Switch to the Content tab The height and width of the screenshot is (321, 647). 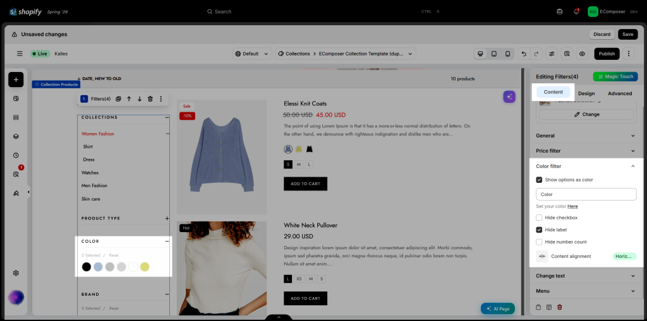[x=553, y=92]
